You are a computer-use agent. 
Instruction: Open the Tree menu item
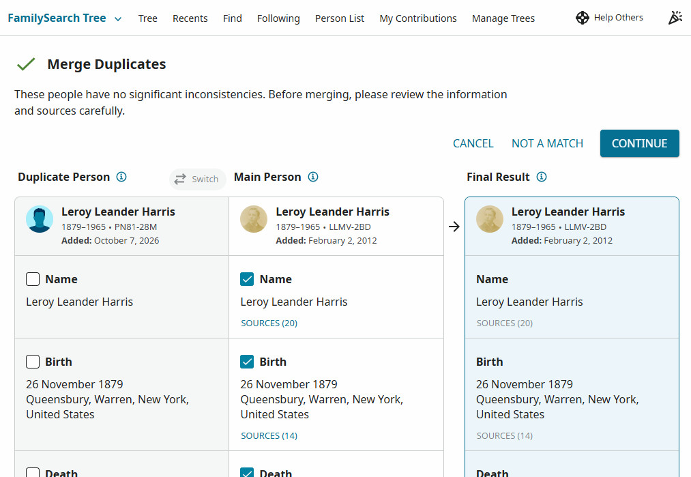(x=147, y=18)
